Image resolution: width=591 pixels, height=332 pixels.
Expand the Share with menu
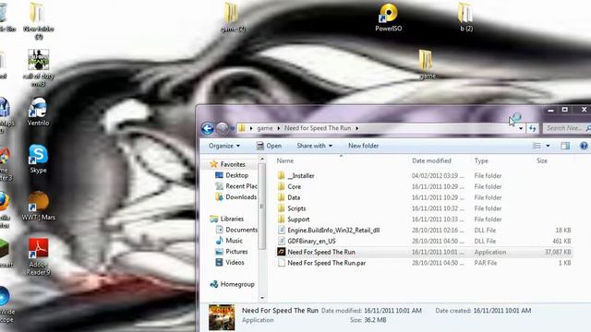pos(314,146)
